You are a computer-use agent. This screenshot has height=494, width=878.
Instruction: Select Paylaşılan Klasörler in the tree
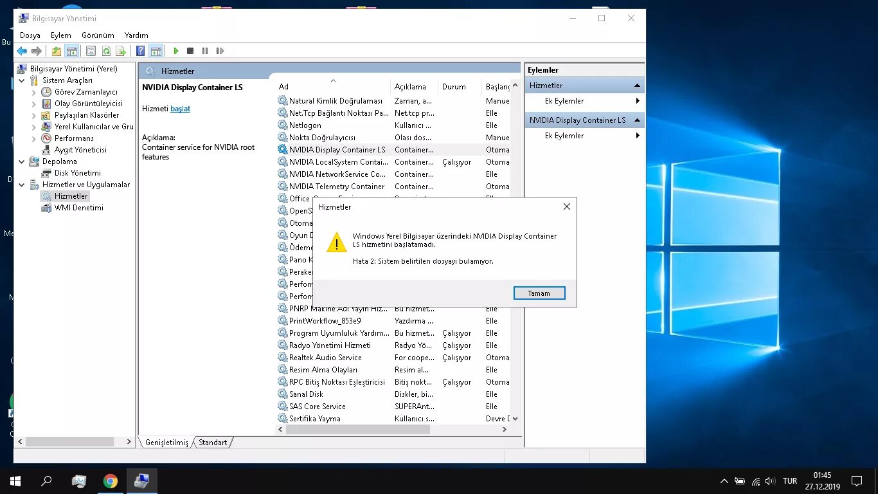coord(87,115)
